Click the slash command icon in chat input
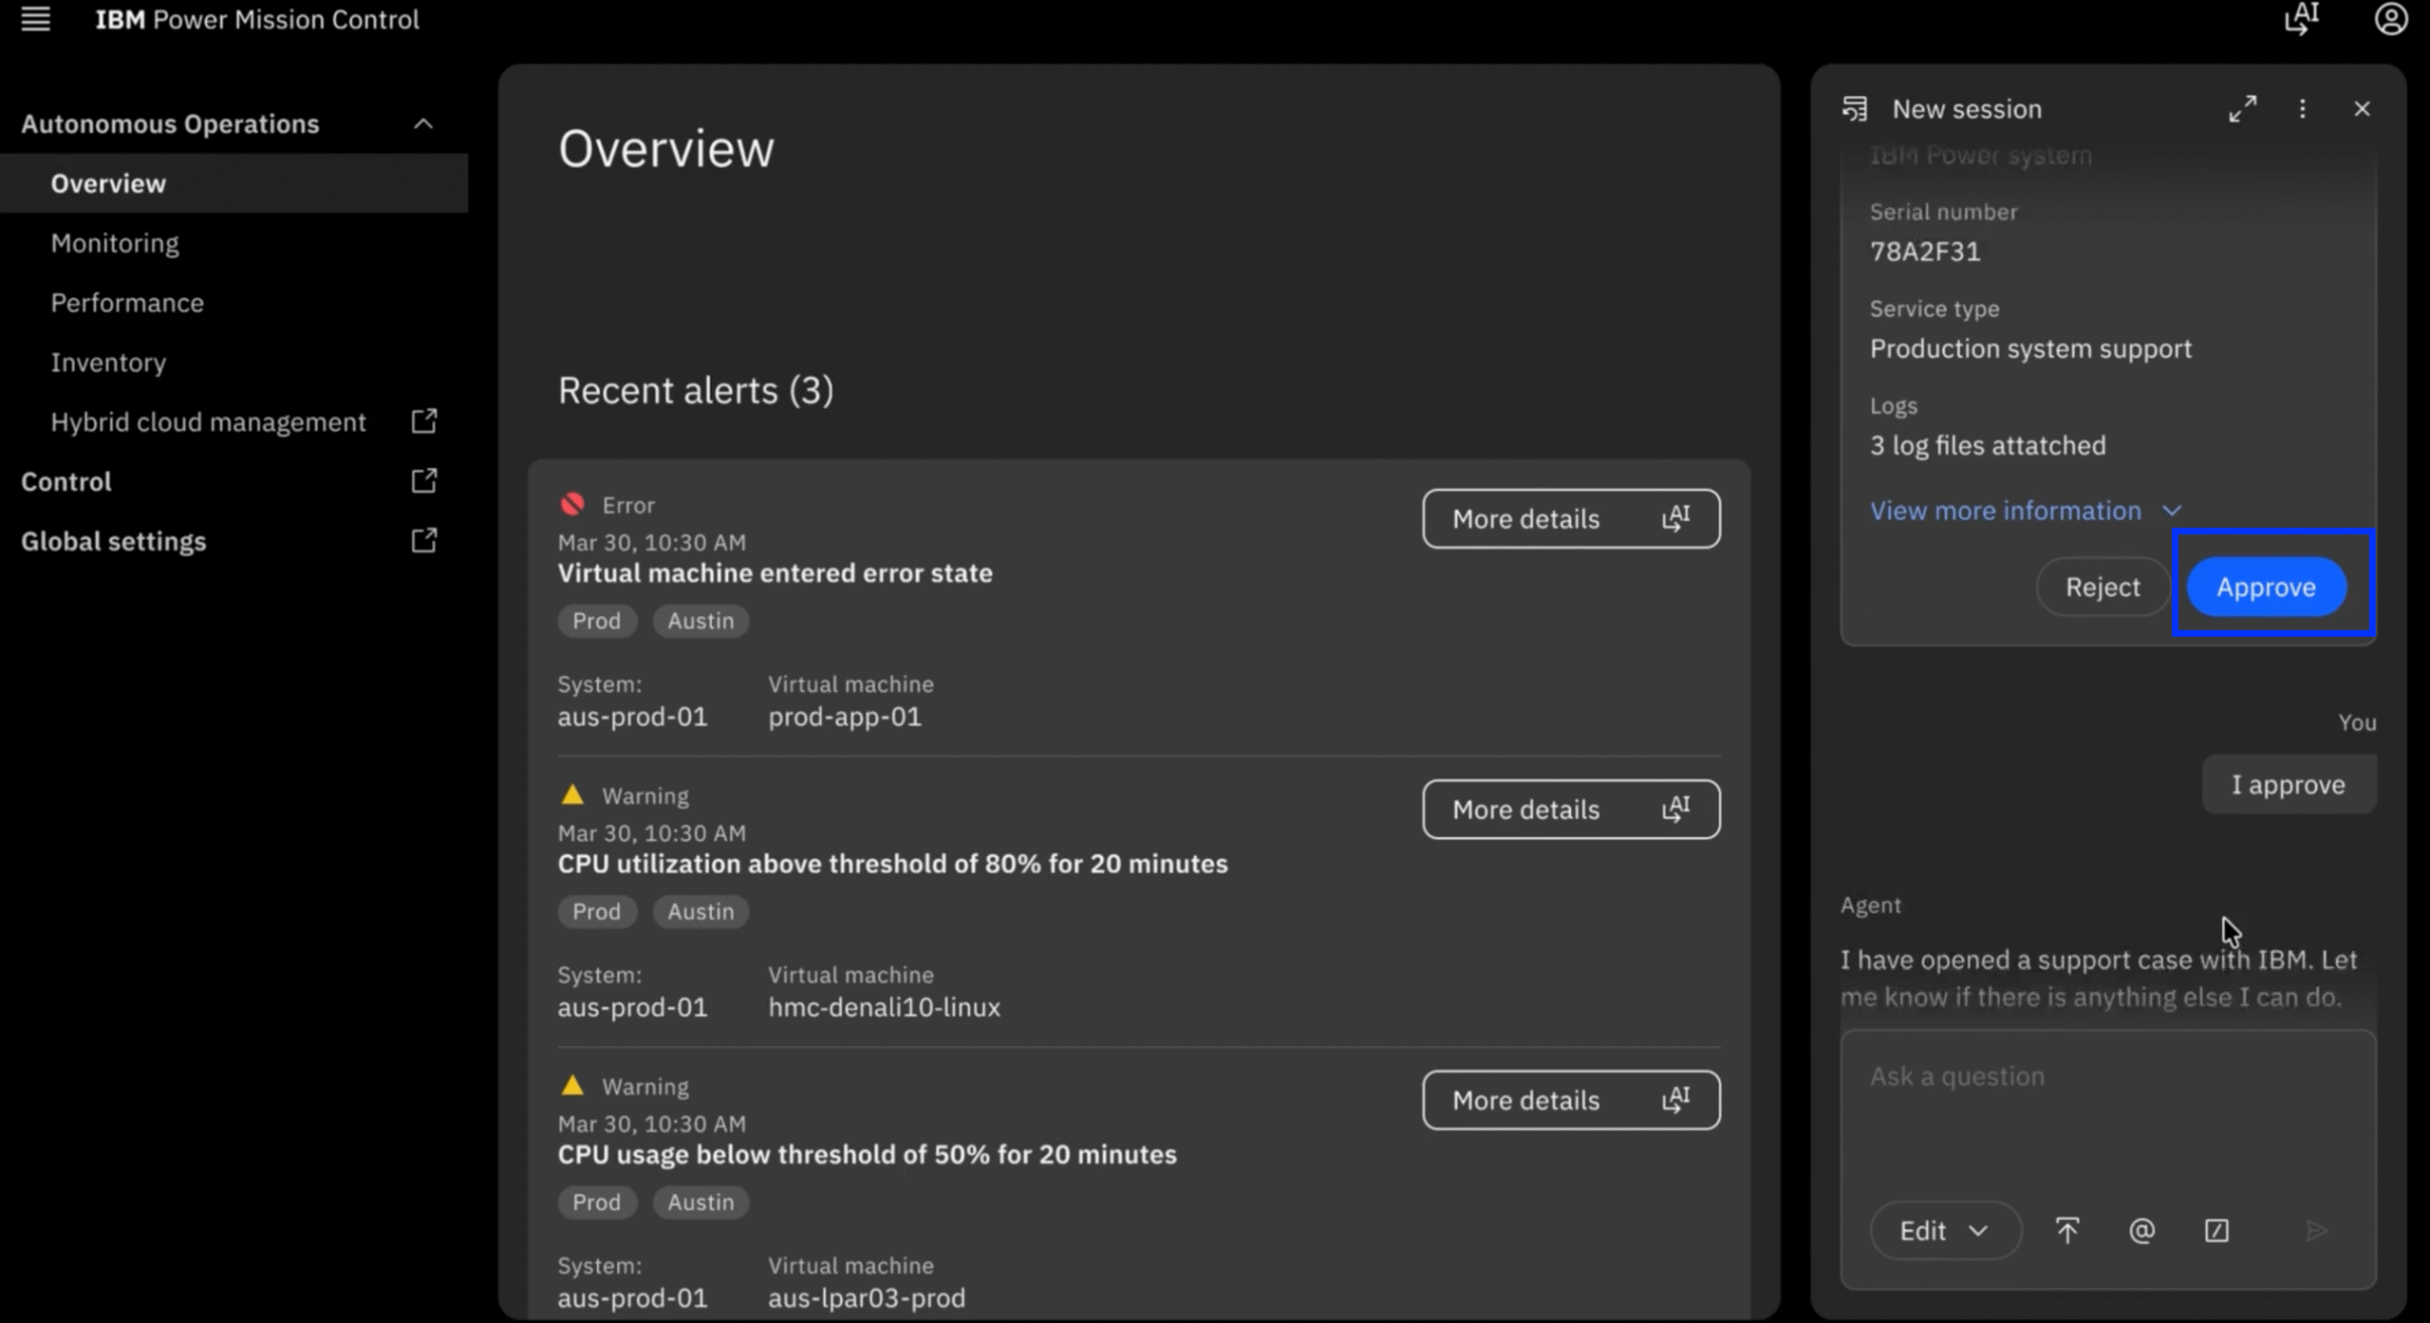 (x=2216, y=1231)
